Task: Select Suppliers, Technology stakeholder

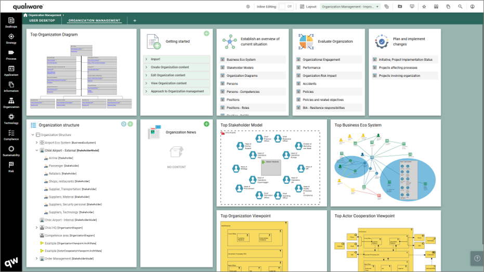Action: coord(71,212)
